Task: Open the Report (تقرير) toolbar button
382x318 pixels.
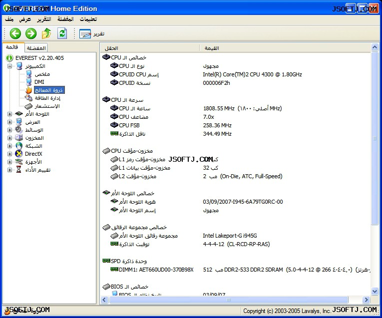Action: click(92, 34)
